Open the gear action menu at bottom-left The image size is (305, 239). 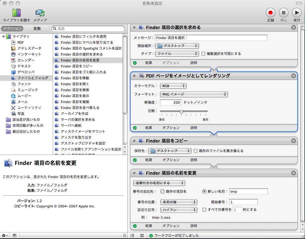5,236
